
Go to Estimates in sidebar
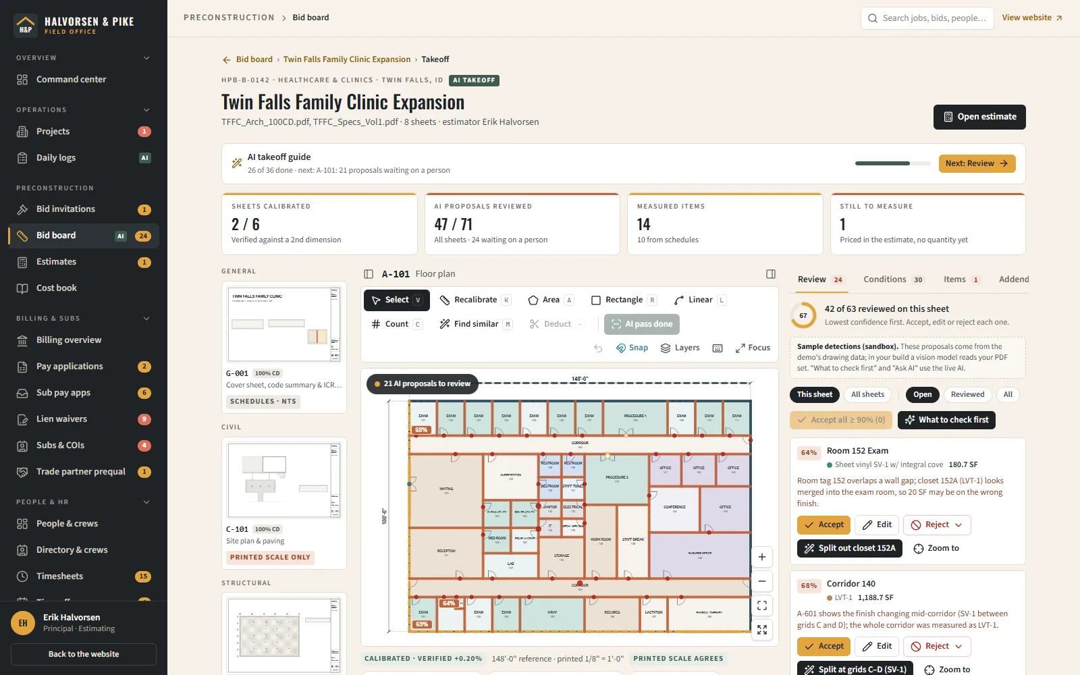tap(84, 262)
